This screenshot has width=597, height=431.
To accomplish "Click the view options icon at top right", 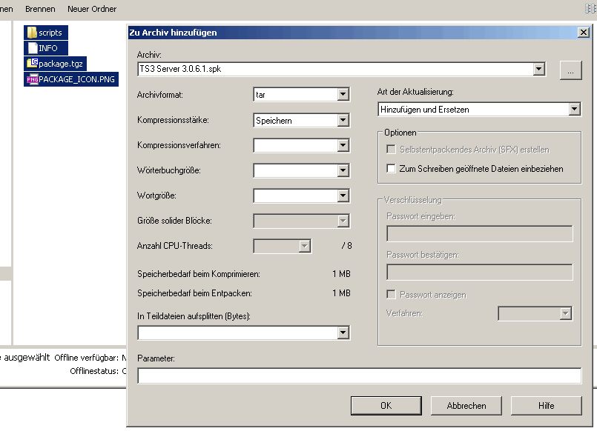I will 590,8.
